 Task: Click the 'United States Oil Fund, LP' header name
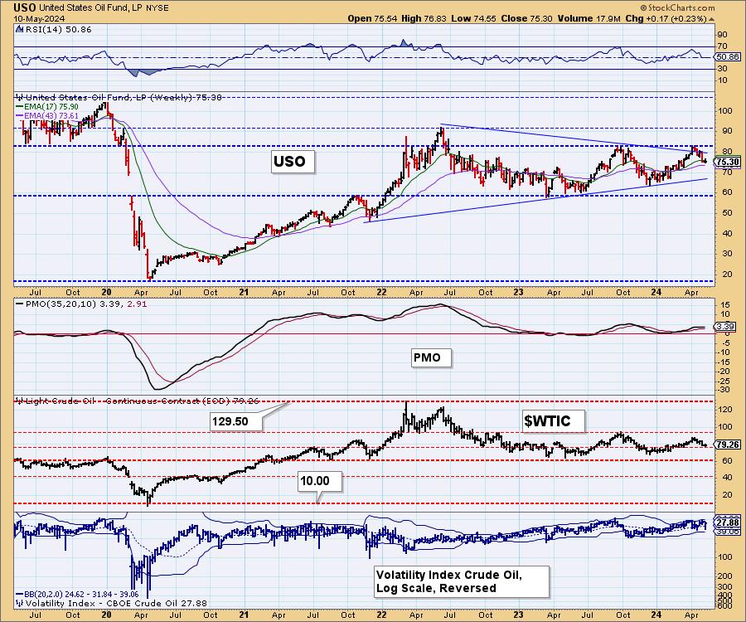(90, 8)
